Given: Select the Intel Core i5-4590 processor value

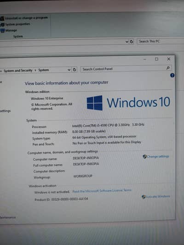Looking at the screenshot, I should coord(108,125).
